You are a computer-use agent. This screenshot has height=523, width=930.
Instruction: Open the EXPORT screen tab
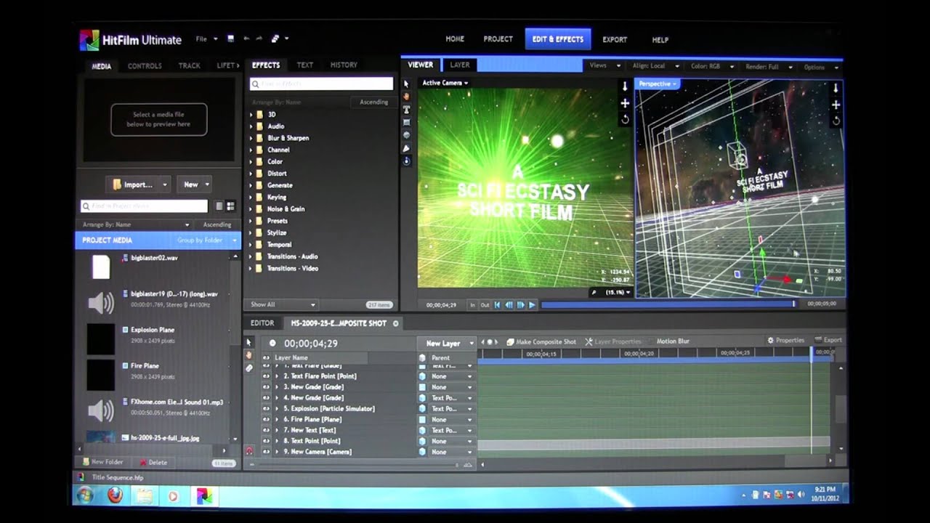click(x=615, y=40)
